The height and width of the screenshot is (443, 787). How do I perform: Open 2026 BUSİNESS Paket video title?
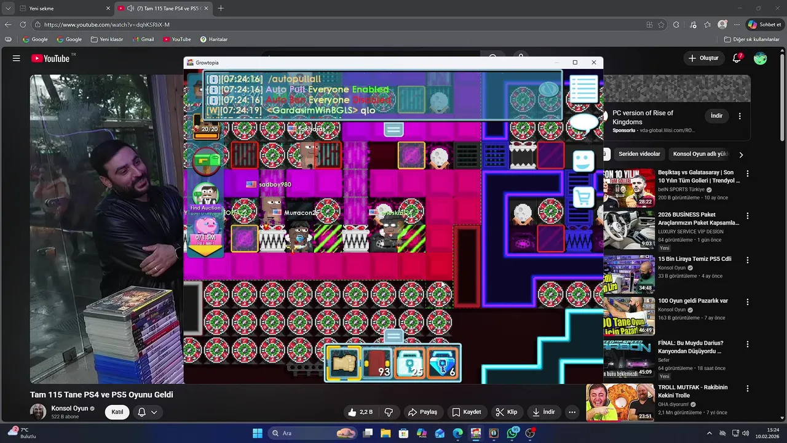(x=698, y=218)
